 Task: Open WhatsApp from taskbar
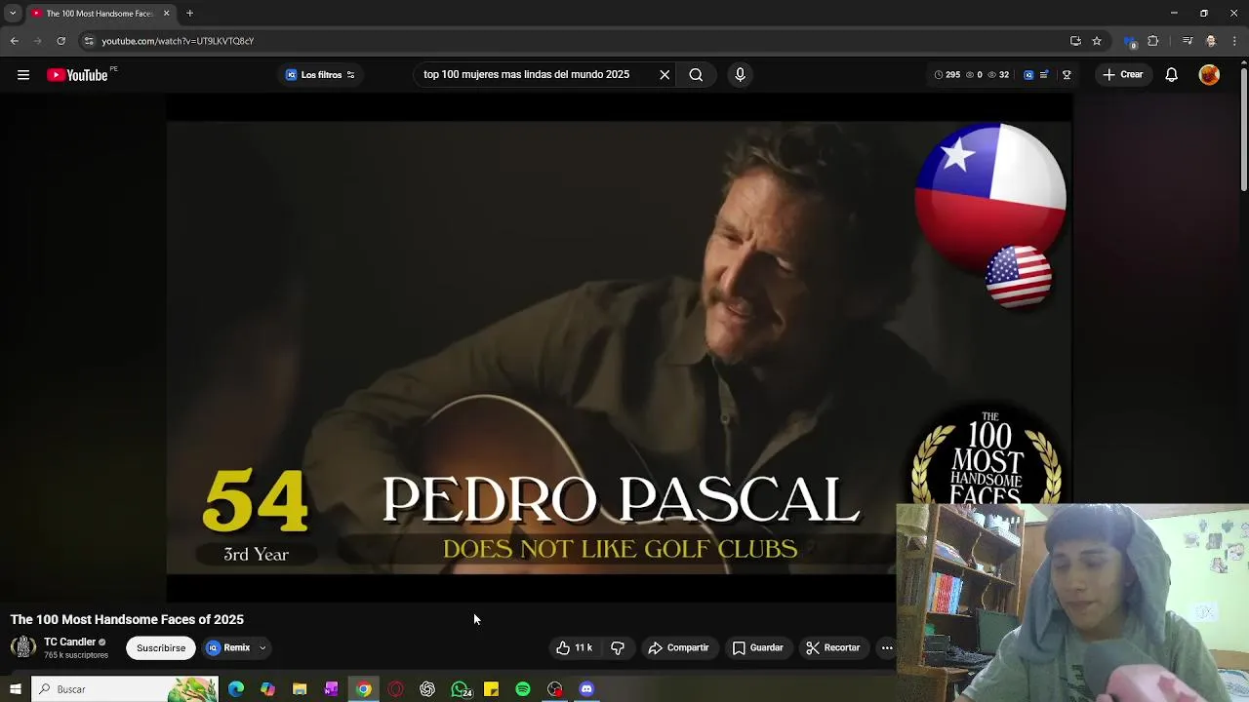460,689
